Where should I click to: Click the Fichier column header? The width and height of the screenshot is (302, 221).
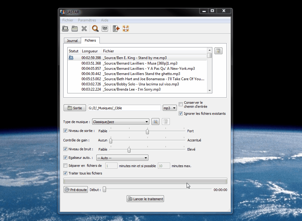tap(154, 51)
